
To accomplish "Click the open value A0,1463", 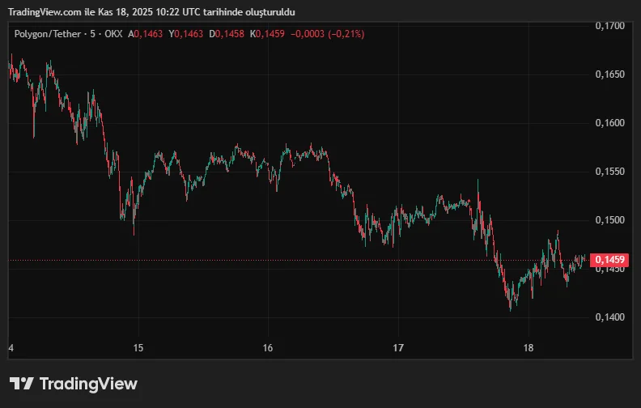I will point(146,34).
